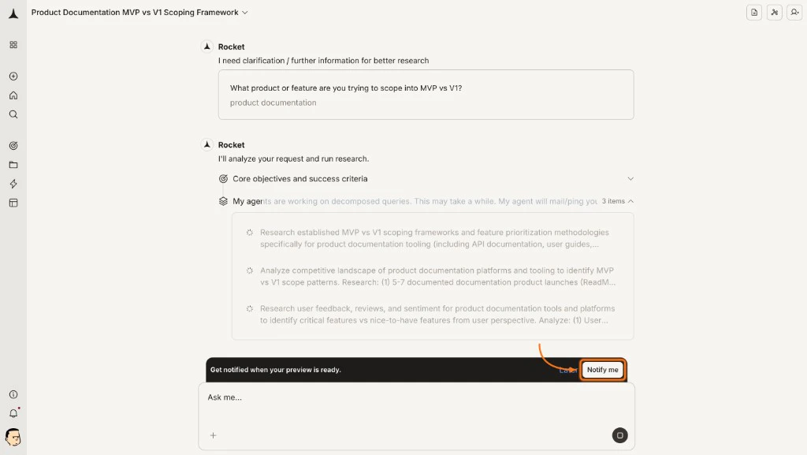
Task: Open the conversation title dropdown
Action: [x=244, y=12]
